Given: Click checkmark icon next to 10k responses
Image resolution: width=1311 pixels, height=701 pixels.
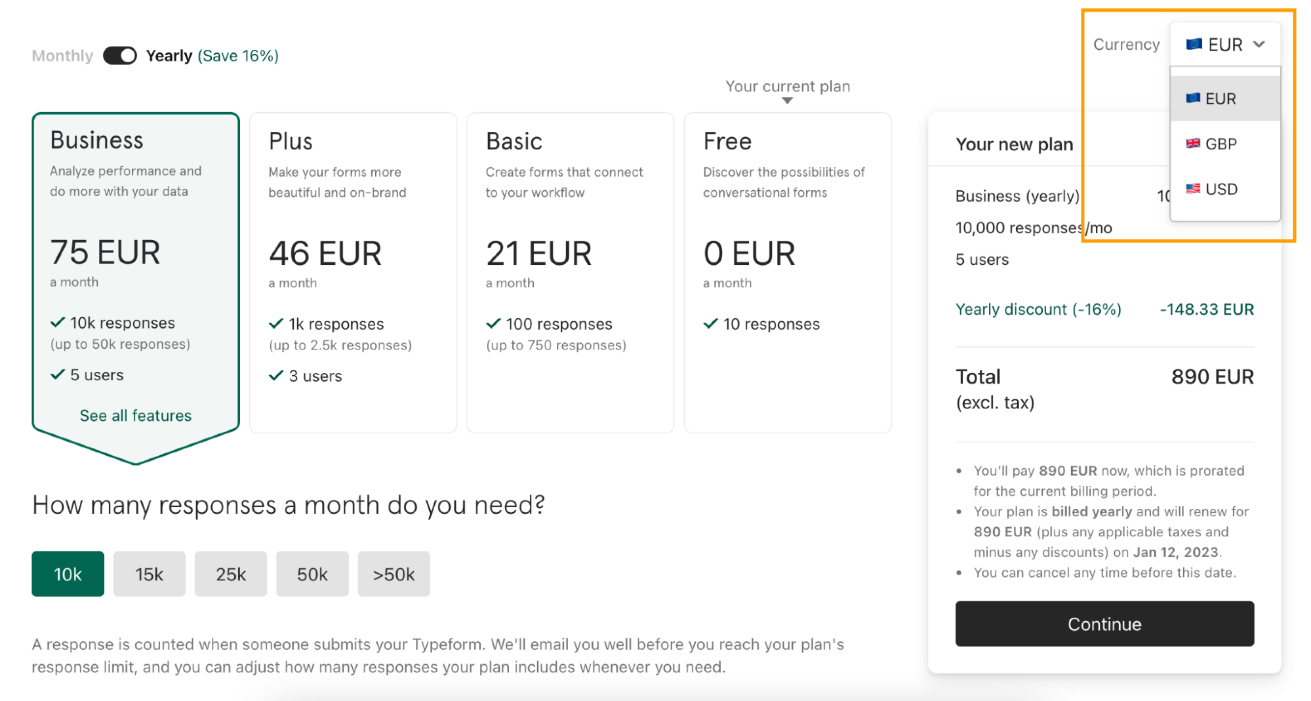Looking at the screenshot, I should click(x=58, y=322).
